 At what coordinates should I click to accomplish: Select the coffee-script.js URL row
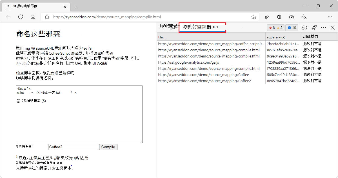coord(210,44)
